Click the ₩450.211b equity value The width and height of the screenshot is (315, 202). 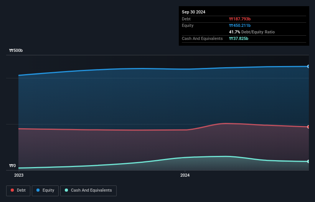(x=240, y=25)
